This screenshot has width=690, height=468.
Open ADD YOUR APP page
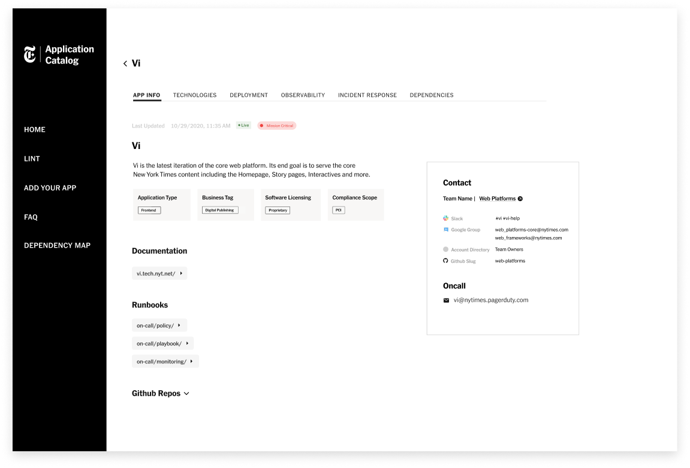[x=50, y=188]
